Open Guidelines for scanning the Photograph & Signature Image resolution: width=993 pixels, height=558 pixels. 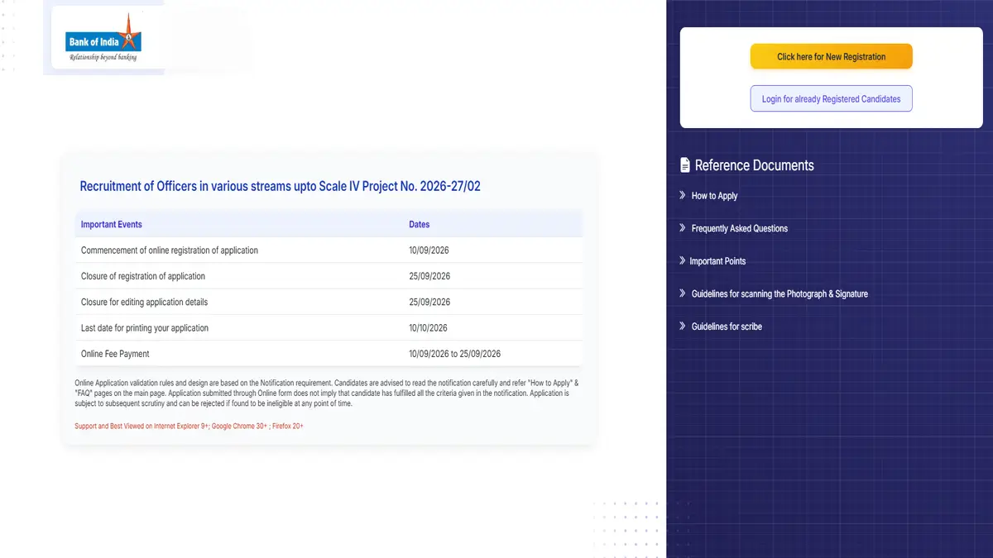pyautogui.click(x=780, y=293)
